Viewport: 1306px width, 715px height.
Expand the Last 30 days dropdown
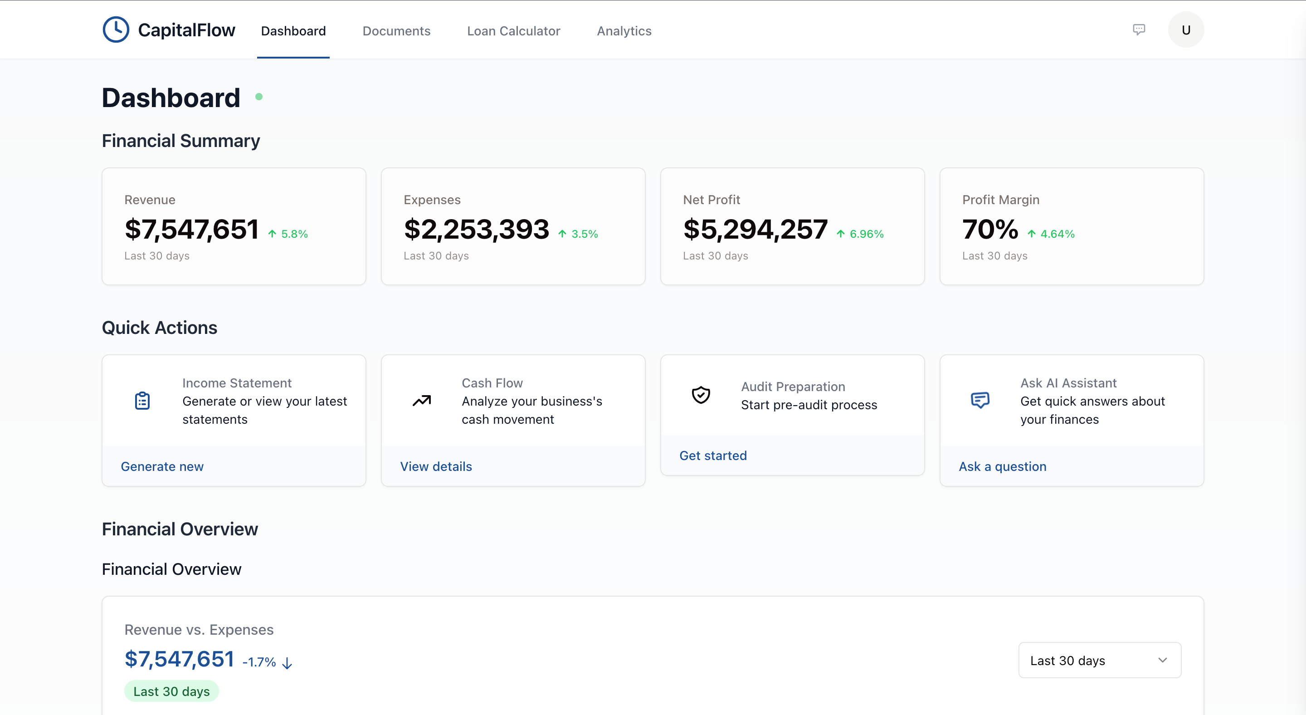tap(1099, 660)
